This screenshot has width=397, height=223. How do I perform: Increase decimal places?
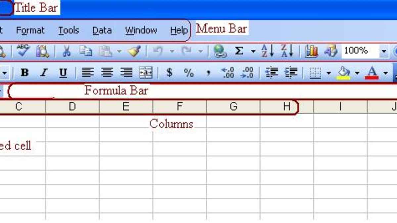click(228, 73)
